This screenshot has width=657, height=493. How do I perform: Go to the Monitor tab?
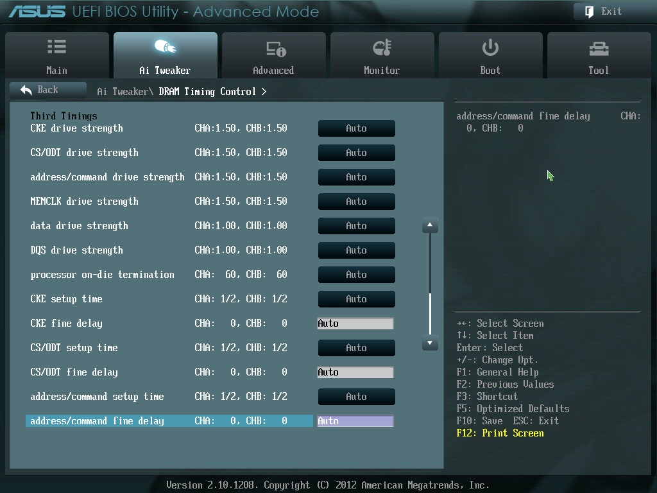click(382, 55)
